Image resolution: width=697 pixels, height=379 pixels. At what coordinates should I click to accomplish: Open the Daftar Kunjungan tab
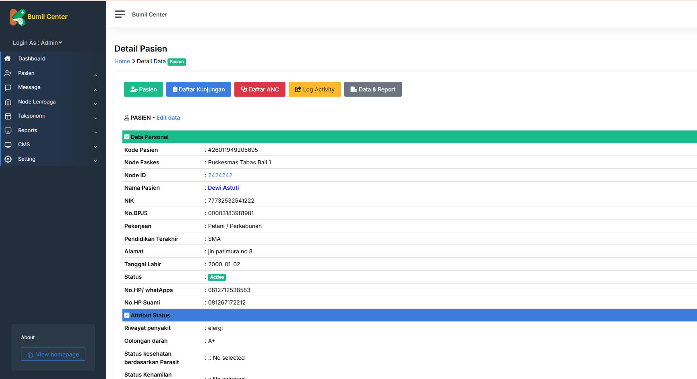tap(199, 89)
